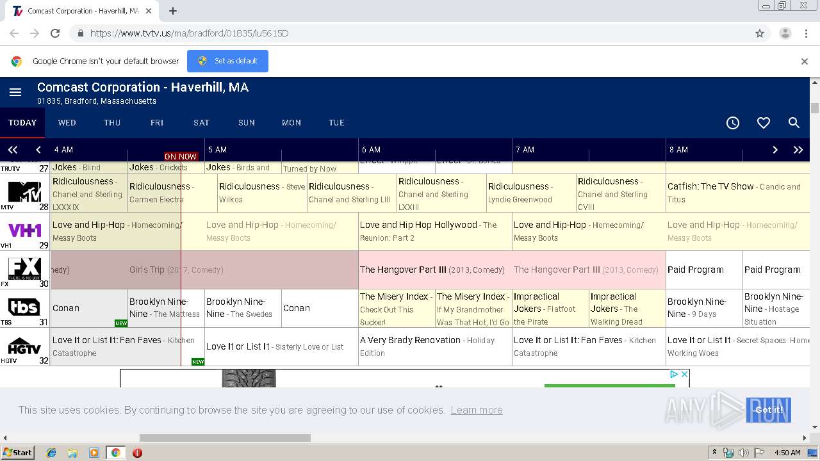Select the VH1 channel logo
Viewport: 820px width, 461px height.
(x=24, y=230)
